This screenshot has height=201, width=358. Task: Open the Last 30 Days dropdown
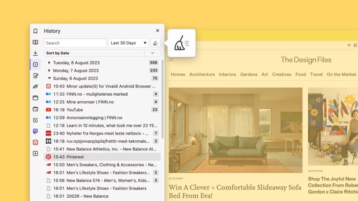(x=128, y=43)
